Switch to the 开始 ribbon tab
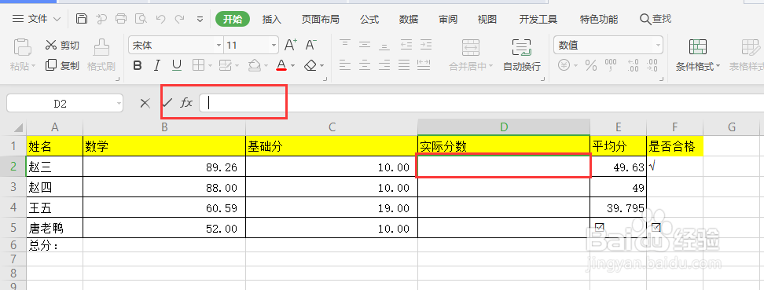The width and height of the screenshot is (764, 290). point(233,20)
